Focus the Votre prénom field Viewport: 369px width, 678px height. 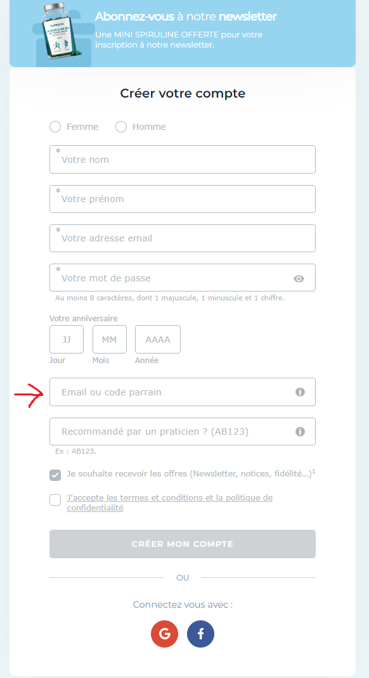183,199
